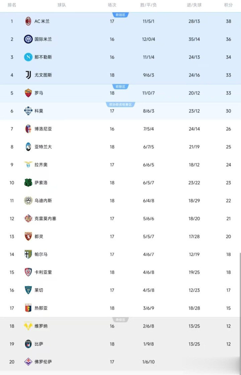Click the 亚特兰大 club logo
The width and height of the screenshot is (241, 375).
(x=28, y=147)
